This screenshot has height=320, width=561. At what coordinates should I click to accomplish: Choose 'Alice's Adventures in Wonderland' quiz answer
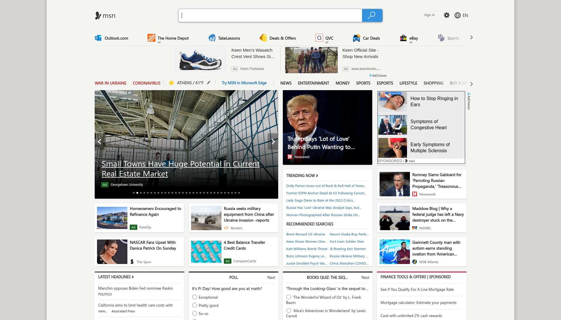point(289,310)
